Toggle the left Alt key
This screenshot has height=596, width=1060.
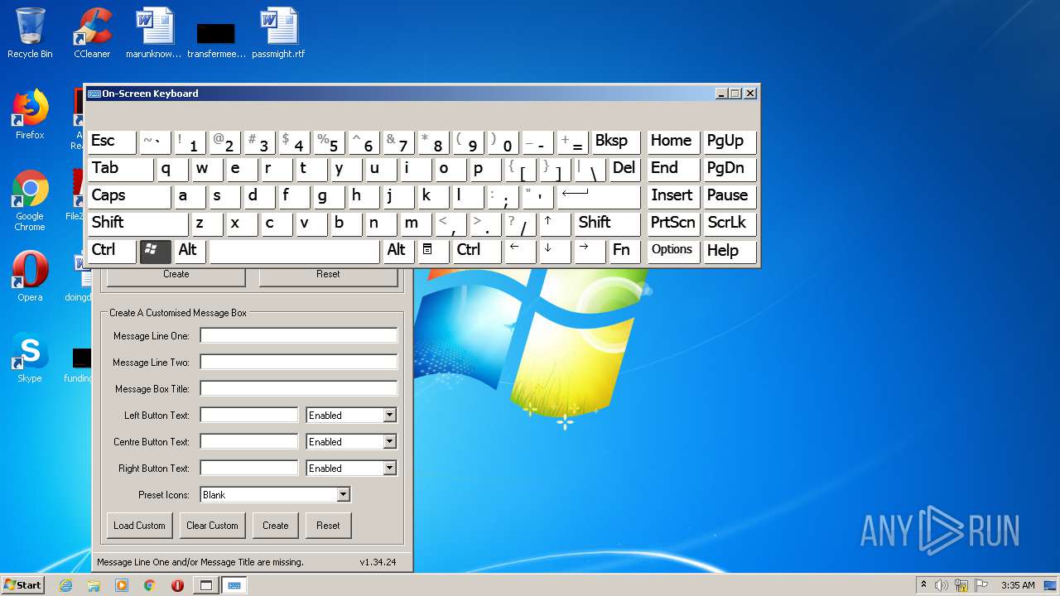pos(191,251)
